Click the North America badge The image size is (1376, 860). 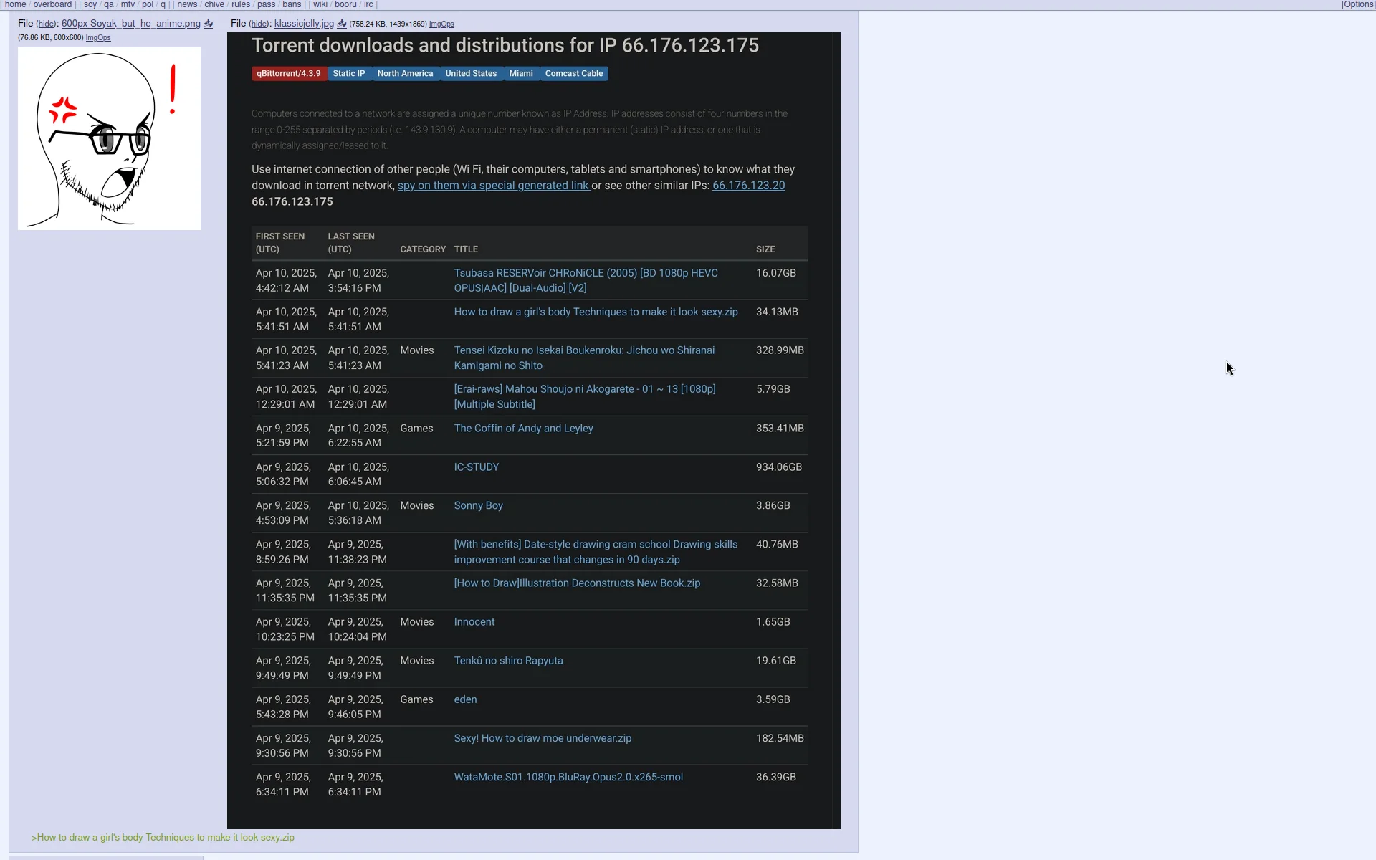point(405,73)
